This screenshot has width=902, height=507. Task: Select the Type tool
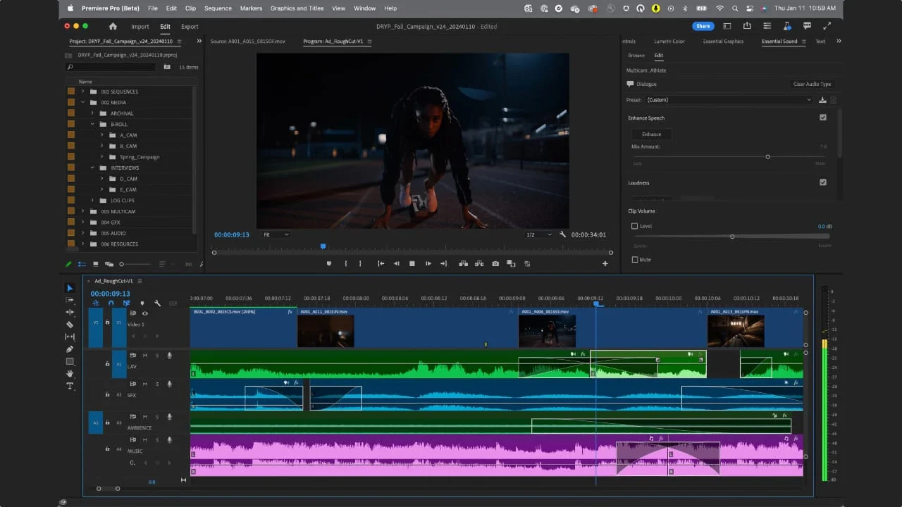pos(70,386)
